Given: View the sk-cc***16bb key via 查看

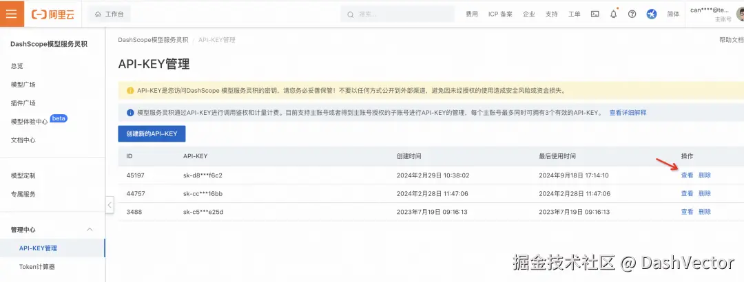Looking at the screenshot, I should tap(687, 193).
